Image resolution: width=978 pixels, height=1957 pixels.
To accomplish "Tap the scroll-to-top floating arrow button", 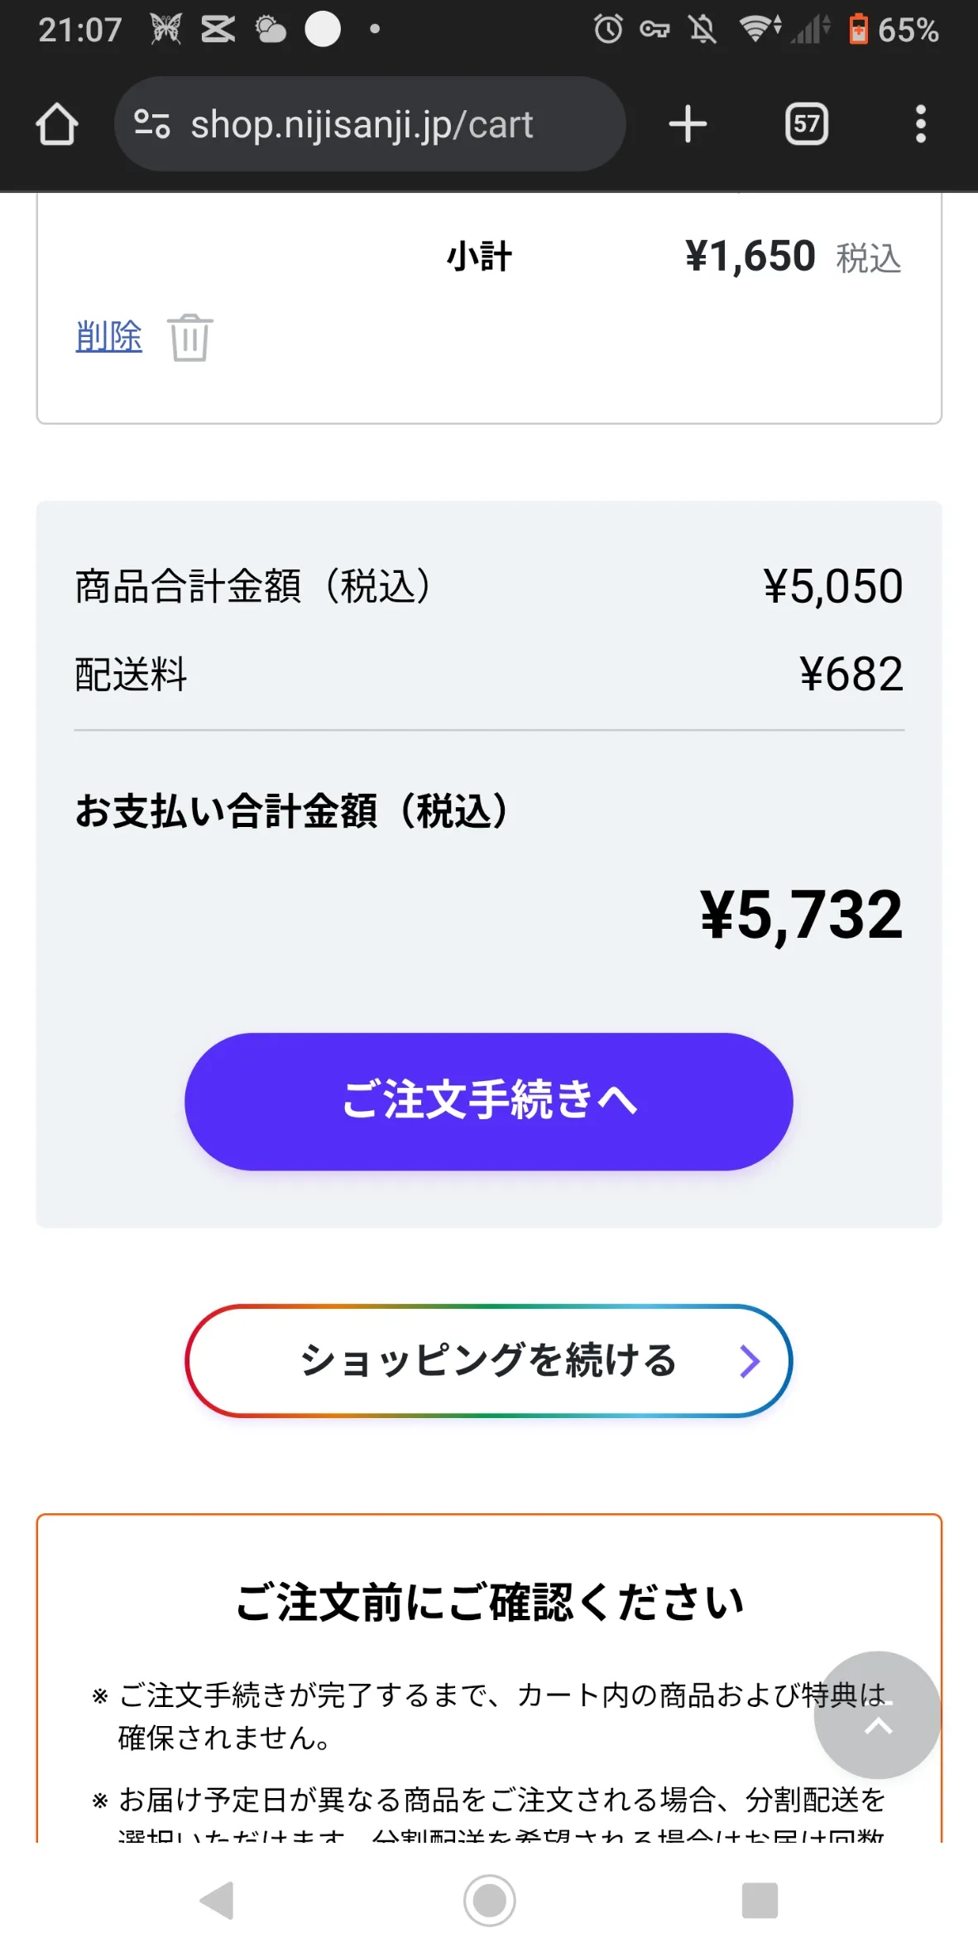I will point(878,1714).
